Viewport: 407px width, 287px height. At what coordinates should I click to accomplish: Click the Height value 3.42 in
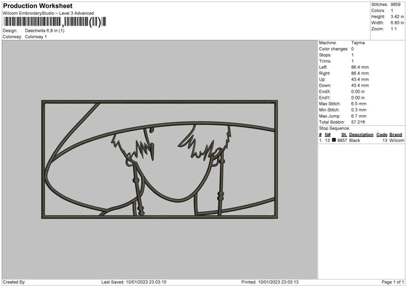point(397,16)
